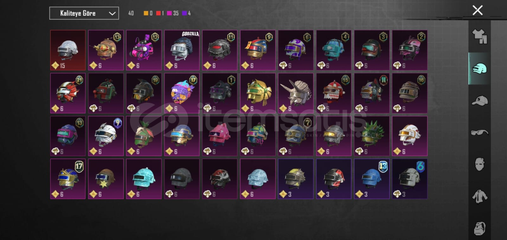Select the Godzilla helmet skin
Screen dimensions: 507x240
click(x=182, y=50)
